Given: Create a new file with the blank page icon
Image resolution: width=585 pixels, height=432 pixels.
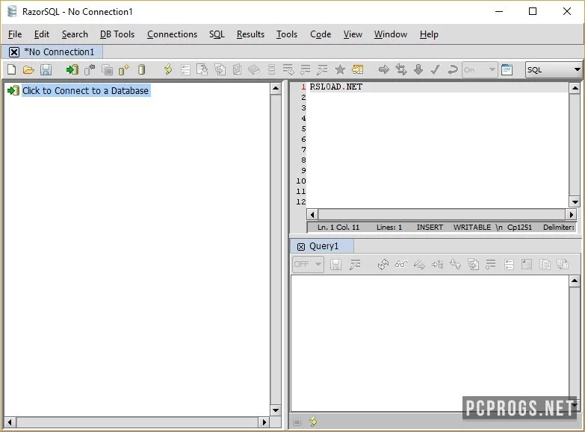Looking at the screenshot, I should pos(11,69).
